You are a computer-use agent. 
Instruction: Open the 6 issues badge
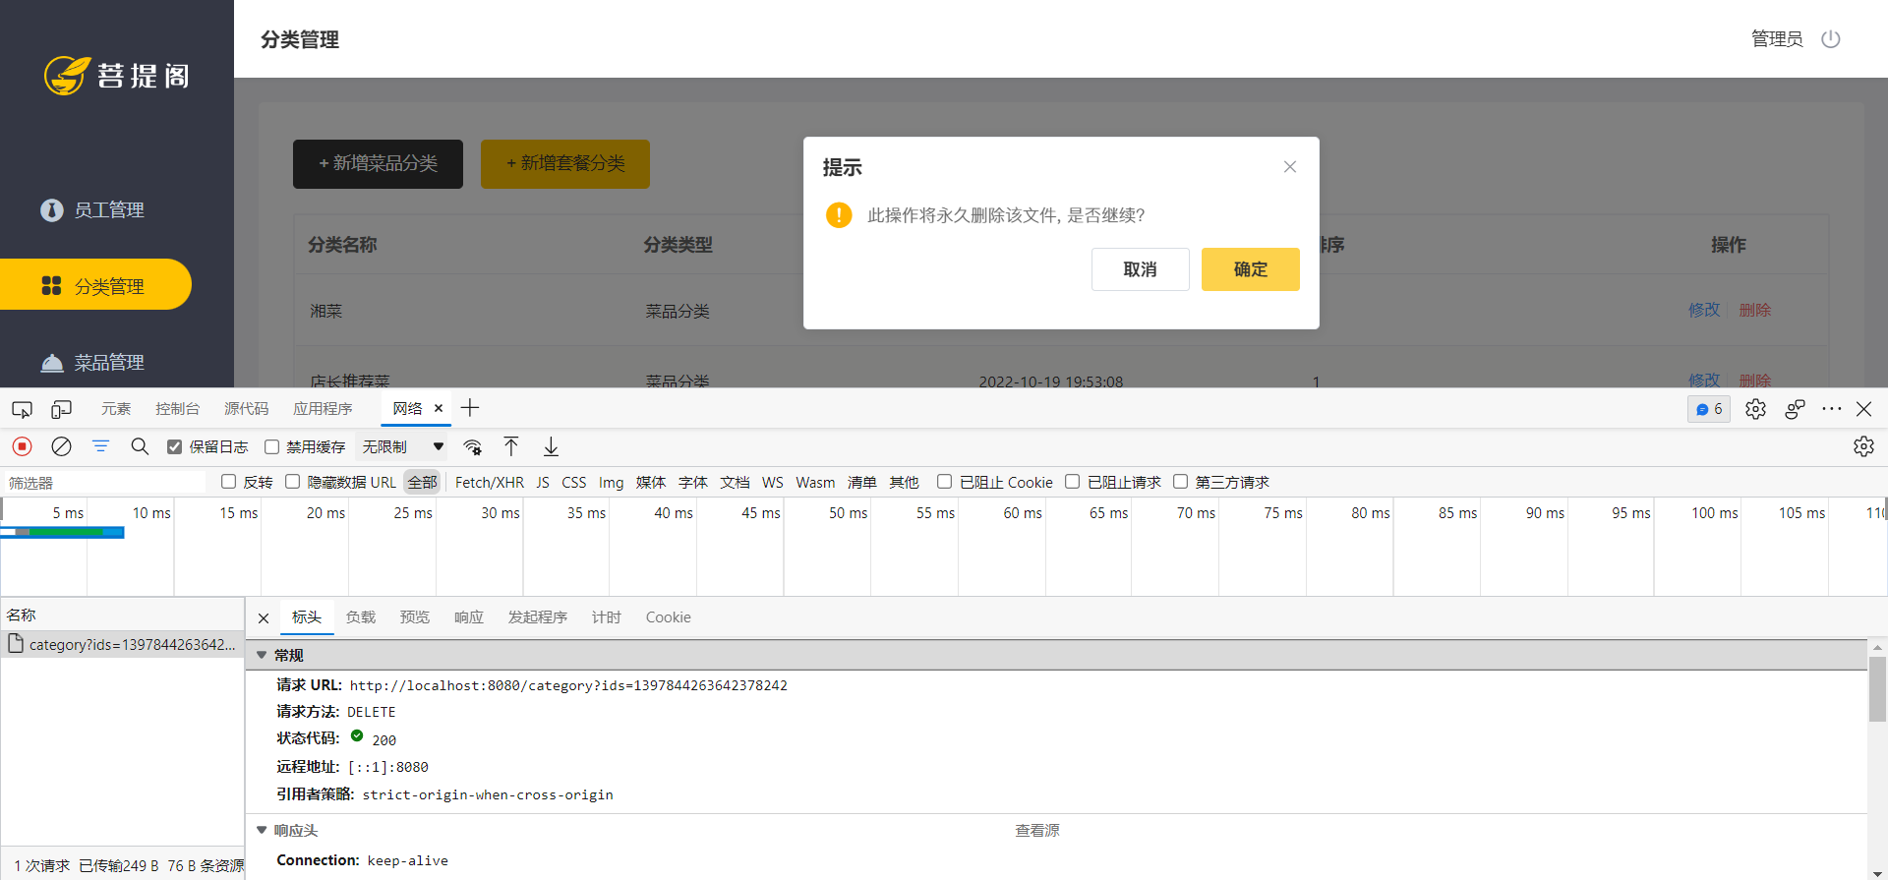(x=1709, y=409)
